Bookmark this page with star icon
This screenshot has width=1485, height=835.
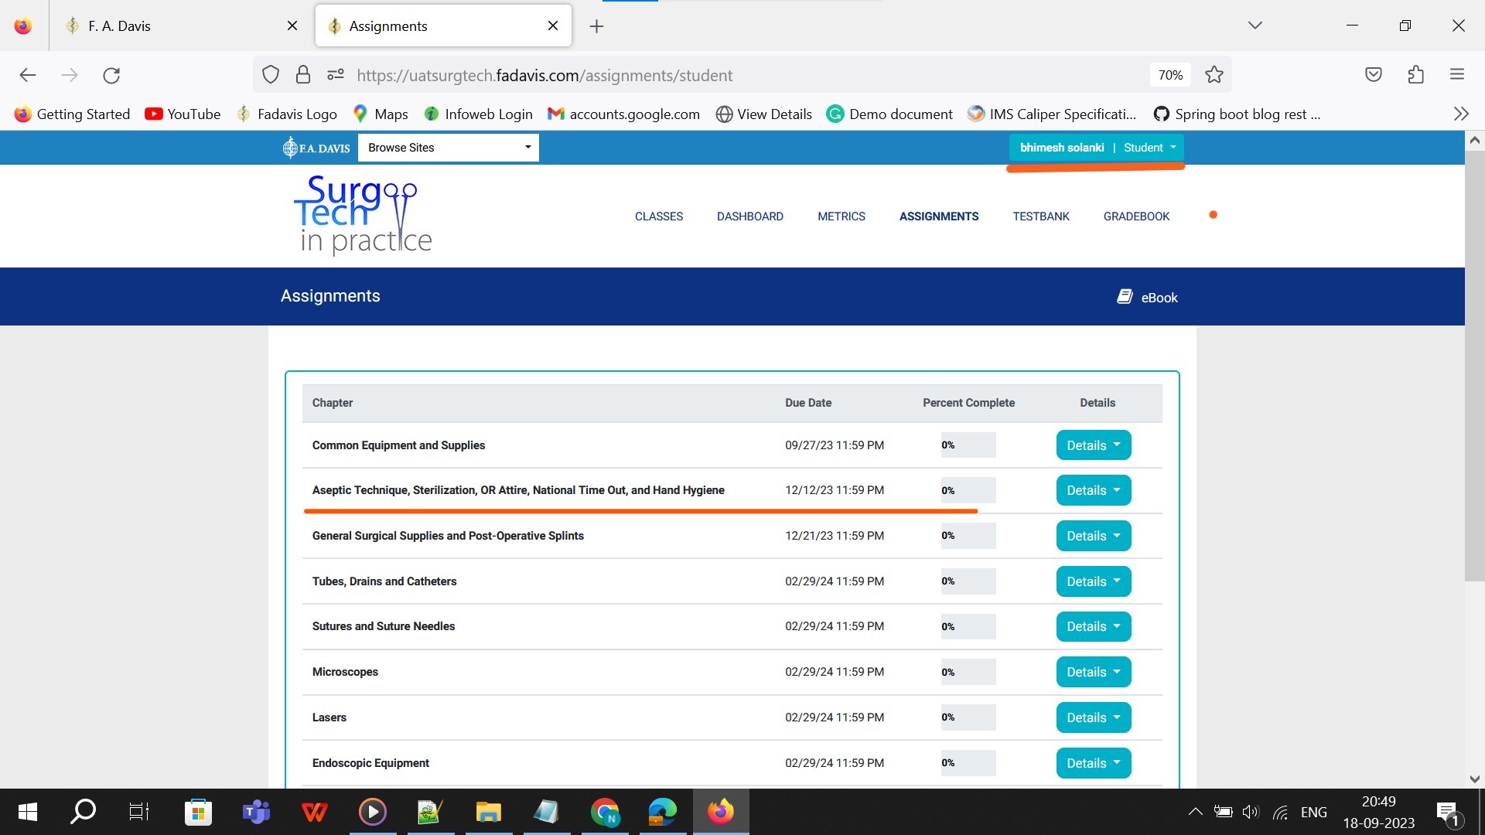(x=1214, y=75)
